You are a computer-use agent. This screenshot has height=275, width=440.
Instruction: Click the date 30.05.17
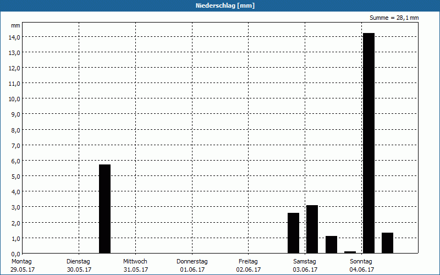pos(79,269)
